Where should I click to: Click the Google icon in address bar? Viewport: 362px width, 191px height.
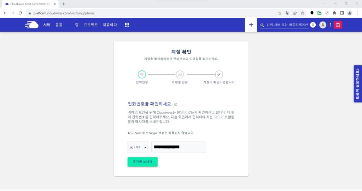[280, 13]
